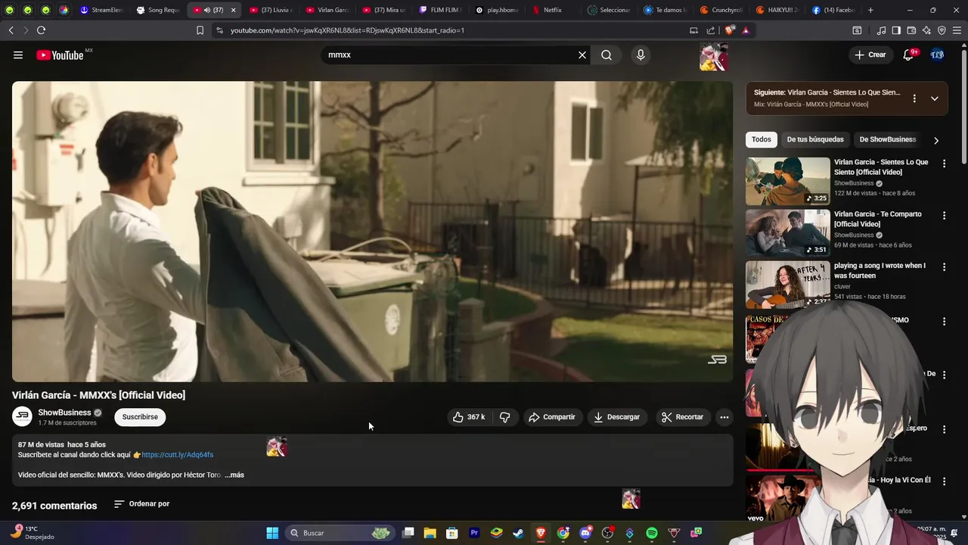Open Brave sidebar panel toggle icon
968x545 pixels.
click(896, 30)
